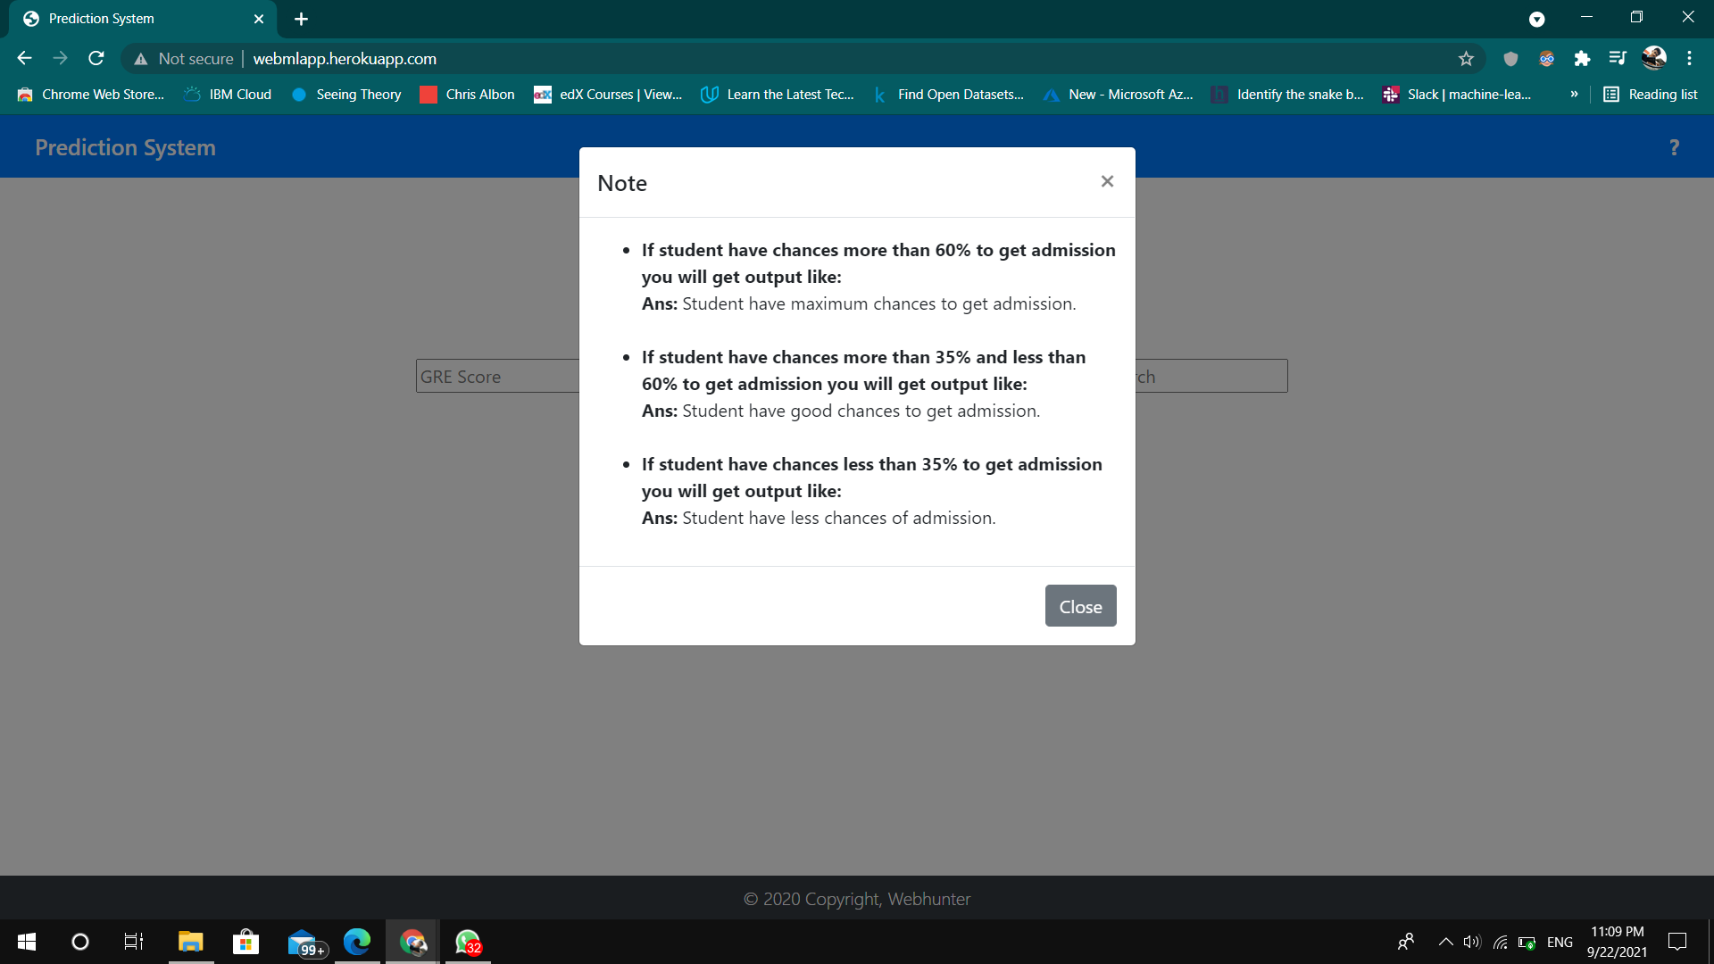1714x964 pixels.
Task: Open Slack machine-lea... bookmark
Action: coord(1457,94)
